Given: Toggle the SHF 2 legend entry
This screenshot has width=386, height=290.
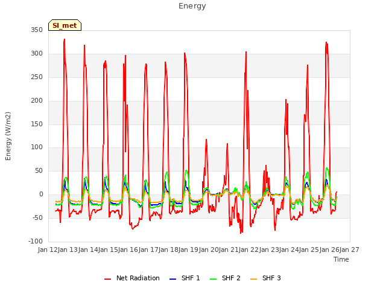Looking at the screenshot, I should pos(225,278).
